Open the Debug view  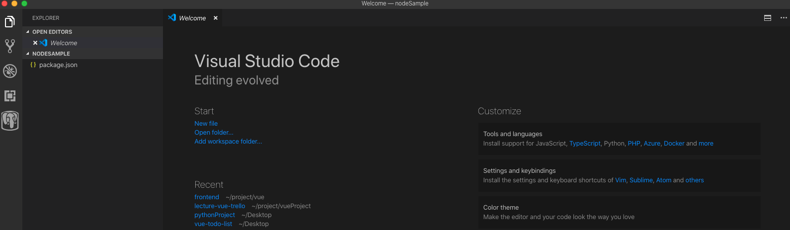(10, 71)
